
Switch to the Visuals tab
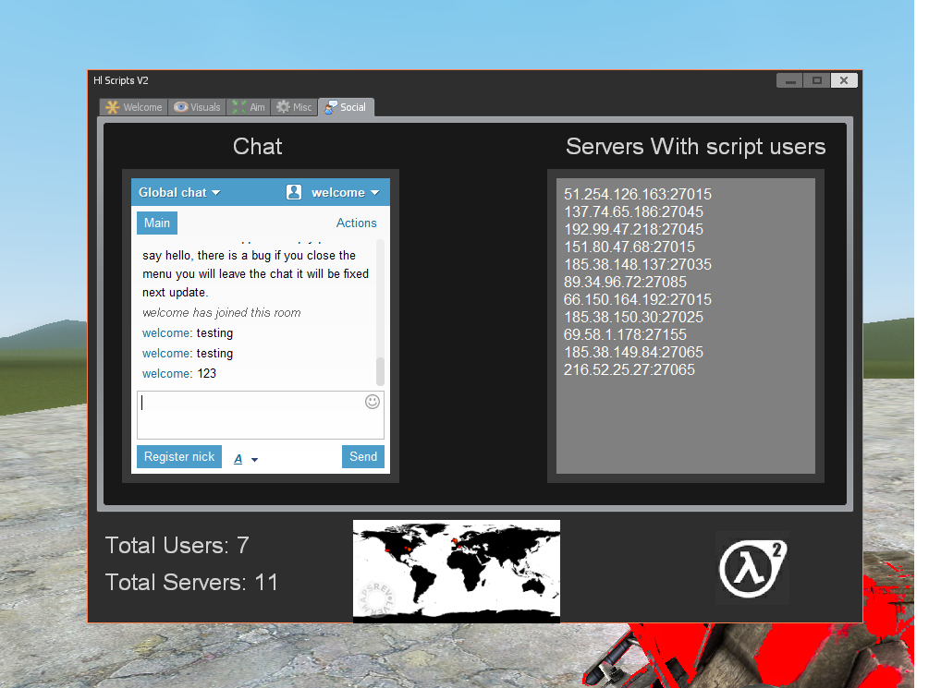click(x=197, y=107)
